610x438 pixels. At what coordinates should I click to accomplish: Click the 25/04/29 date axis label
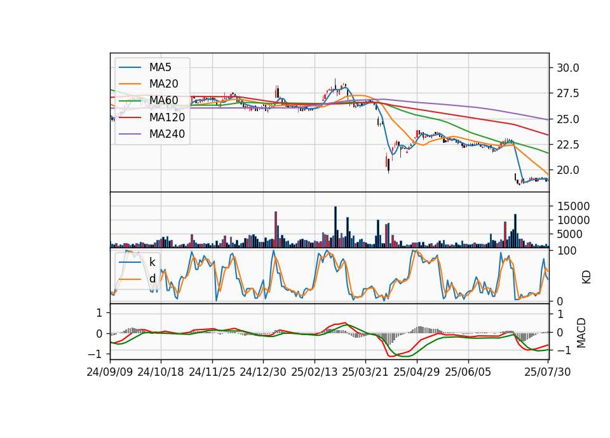tap(417, 372)
